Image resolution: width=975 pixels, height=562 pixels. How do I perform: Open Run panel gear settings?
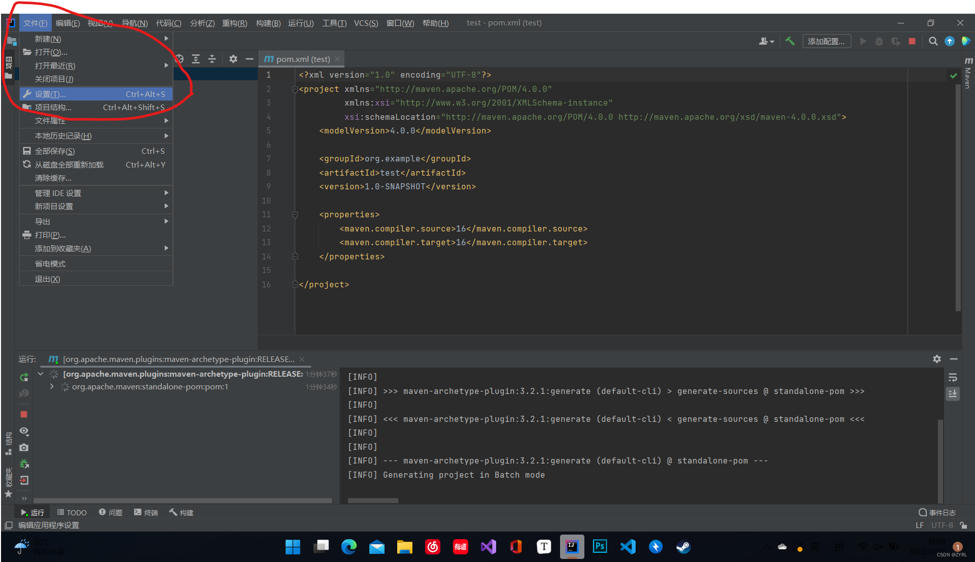point(937,359)
